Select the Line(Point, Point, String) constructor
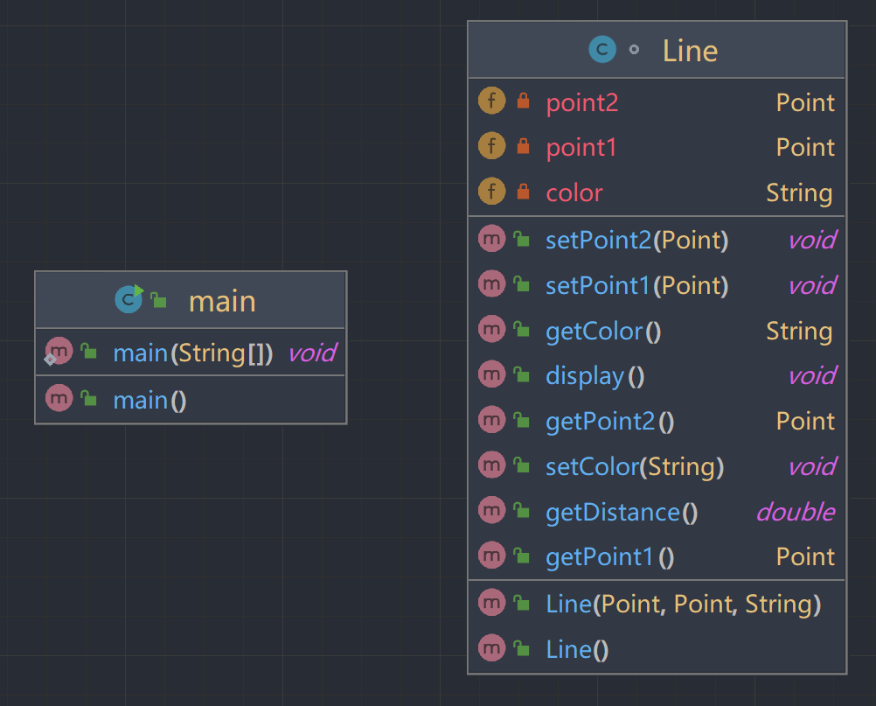Screen dimensions: 876x706 click(x=683, y=604)
